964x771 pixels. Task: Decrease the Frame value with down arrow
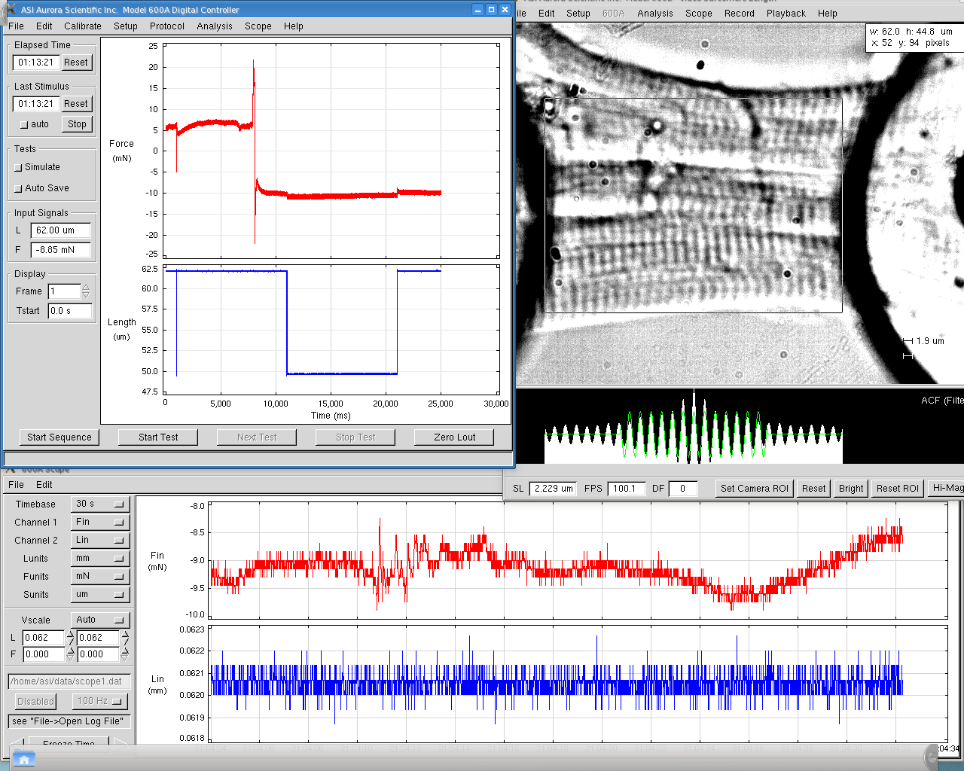[x=86, y=295]
